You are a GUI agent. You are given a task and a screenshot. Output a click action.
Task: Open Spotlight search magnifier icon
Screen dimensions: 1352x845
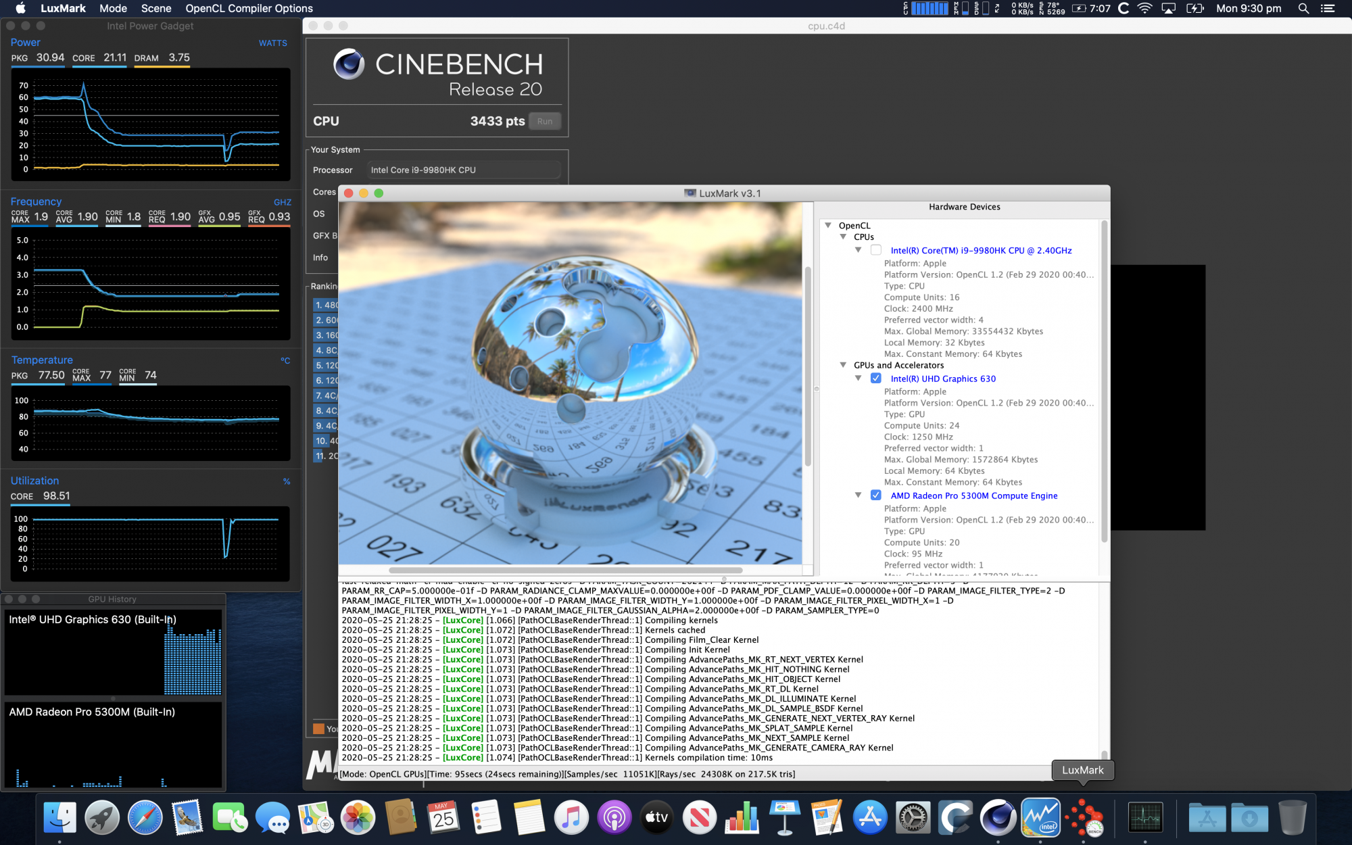1303,9
